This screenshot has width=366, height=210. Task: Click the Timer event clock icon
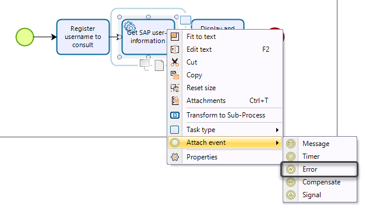click(291, 156)
